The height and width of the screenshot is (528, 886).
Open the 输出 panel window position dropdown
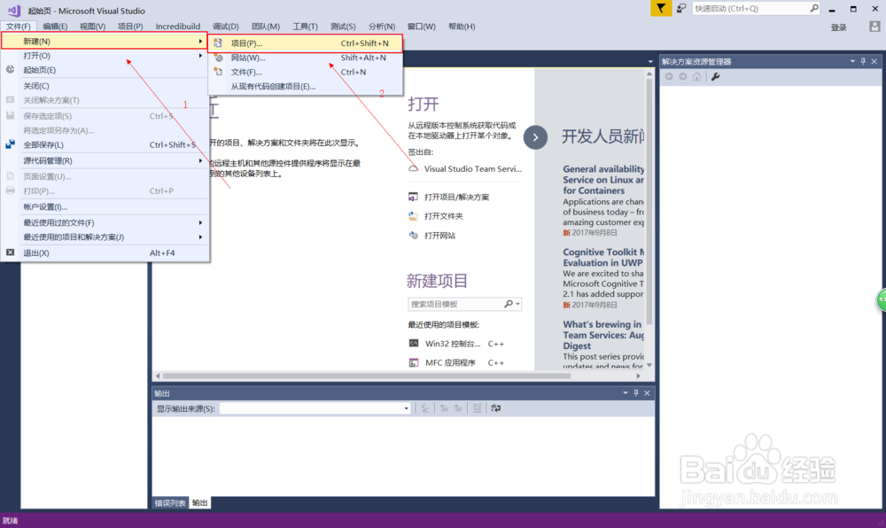pyautogui.click(x=625, y=393)
